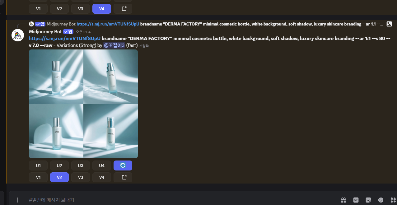
Task: Open the apps launcher icon in the message bar
Action: pos(393,200)
